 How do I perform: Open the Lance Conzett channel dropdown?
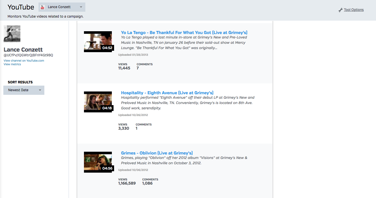click(x=62, y=7)
